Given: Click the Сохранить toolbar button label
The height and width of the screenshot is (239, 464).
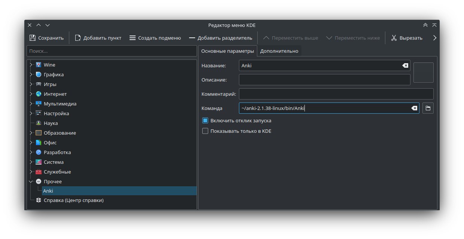Looking at the screenshot, I should (x=51, y=38).
